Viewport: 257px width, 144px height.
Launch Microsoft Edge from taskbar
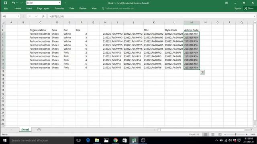[88, 140]
